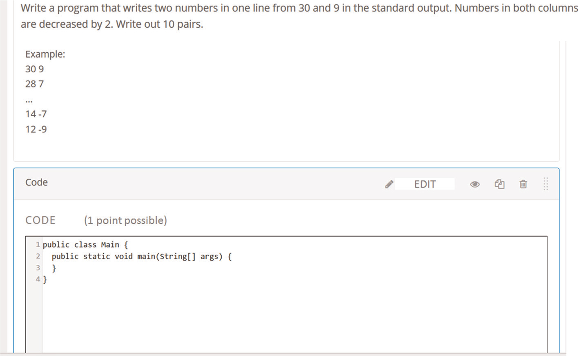The image size is (579, 356).
Task: Click line number 1 in the gutter
Action: click(x=38, y=245)
